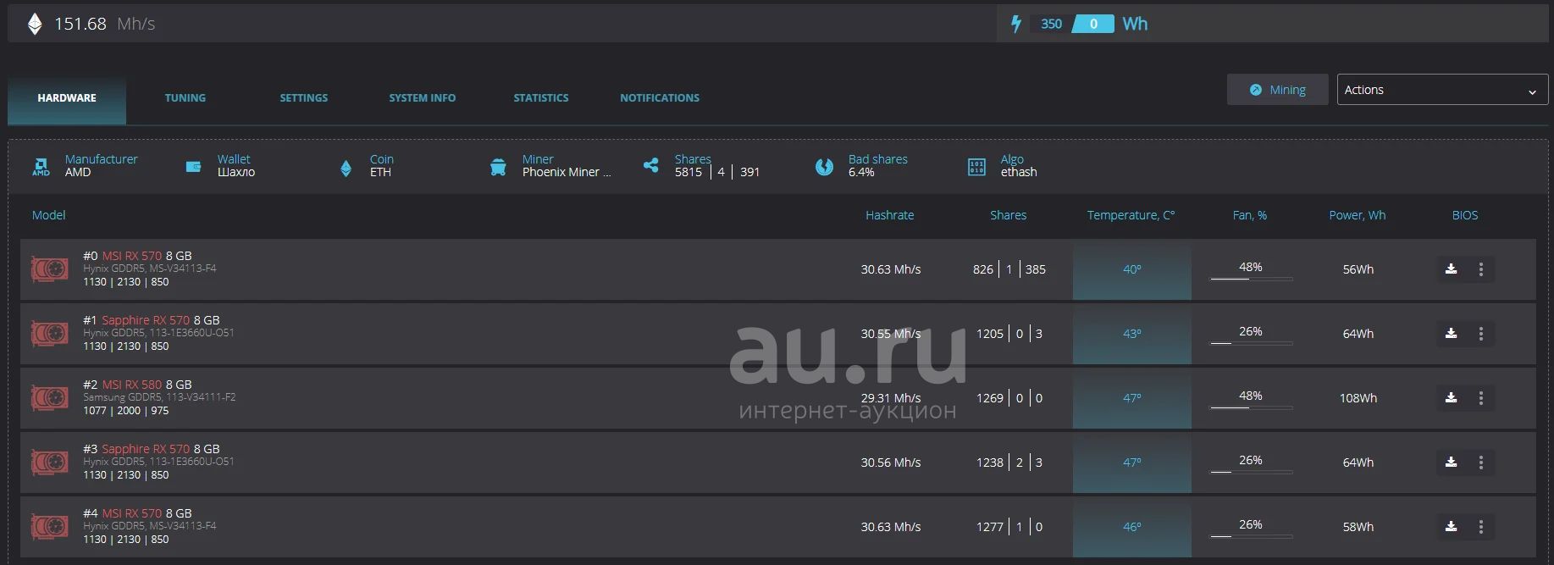Click the MSI RX 580 model name

131,385
